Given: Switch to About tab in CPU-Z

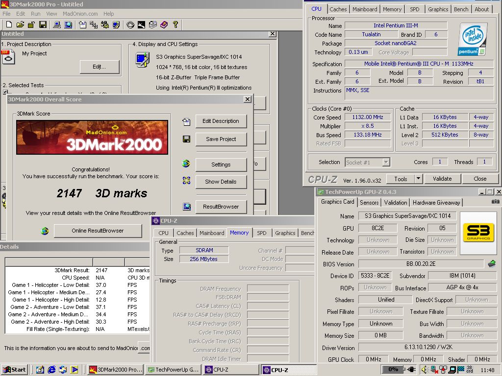Looking at the screenshot, I should [x=481, y=9].
